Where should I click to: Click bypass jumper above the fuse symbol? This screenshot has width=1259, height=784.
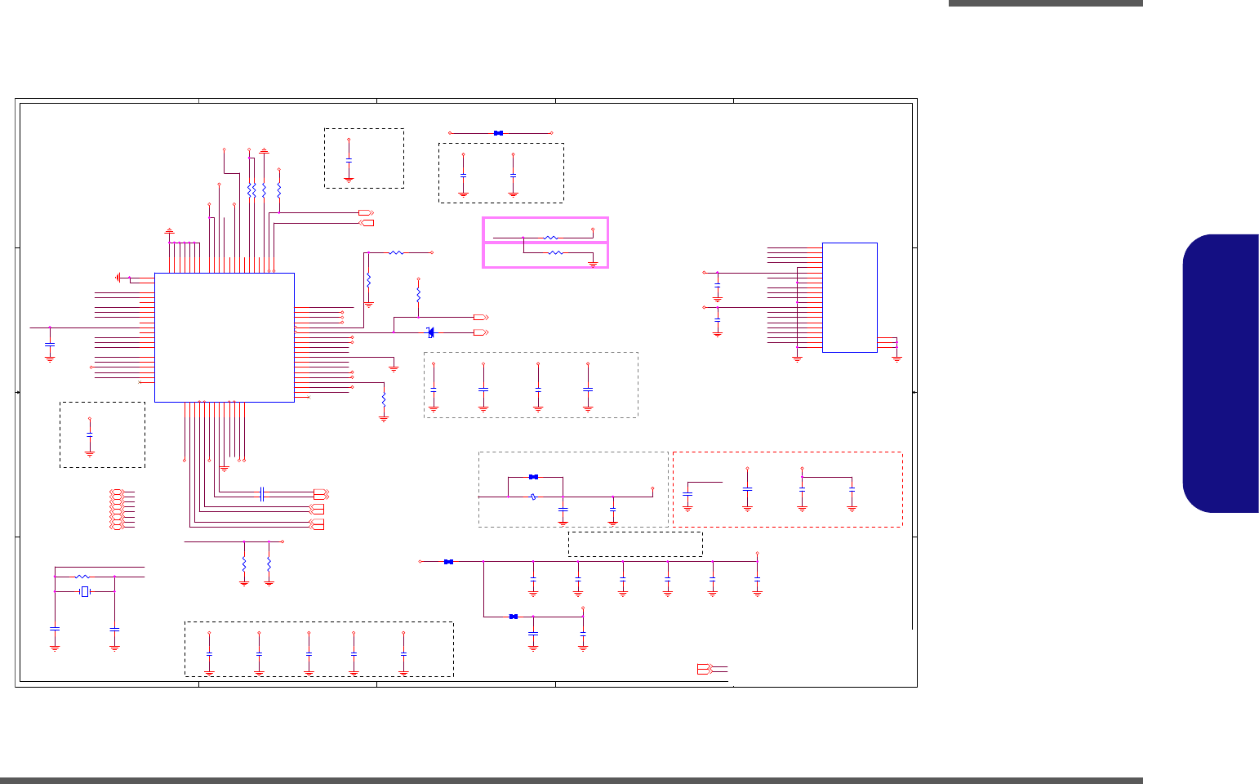coord(534,477)
